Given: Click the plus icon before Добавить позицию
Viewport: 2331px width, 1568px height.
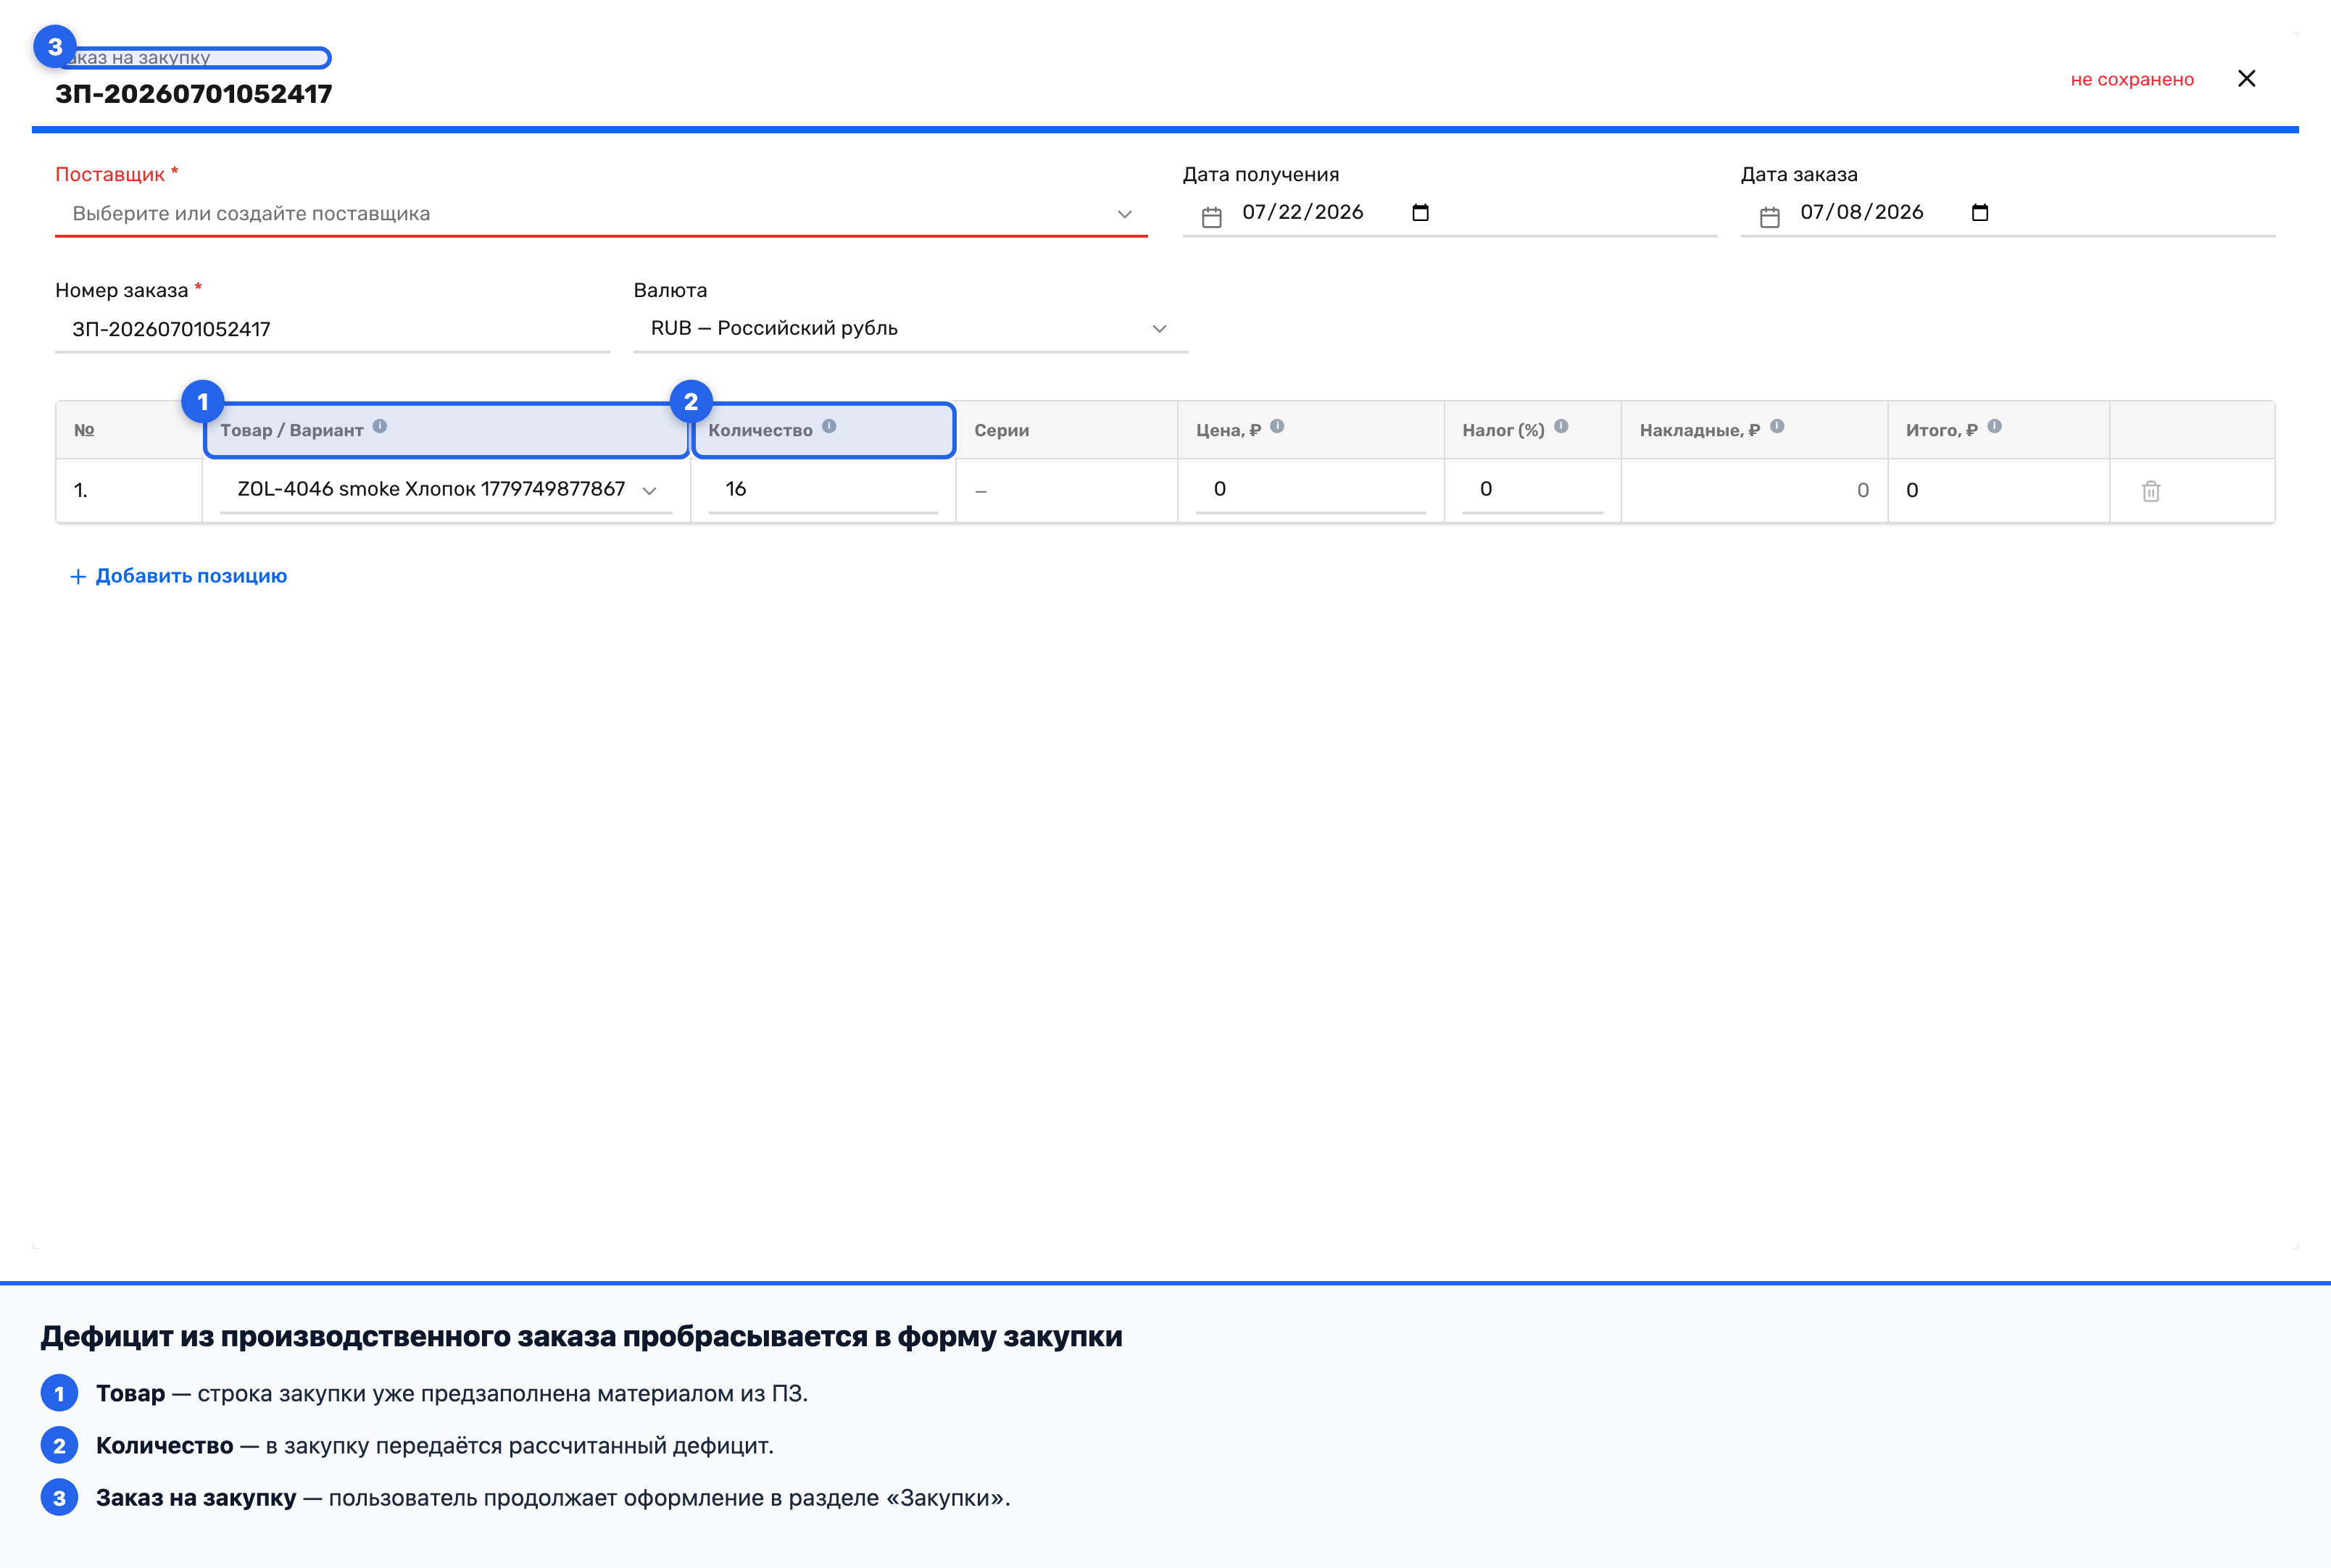Looking at the screenshot, I should click(77, 577).
